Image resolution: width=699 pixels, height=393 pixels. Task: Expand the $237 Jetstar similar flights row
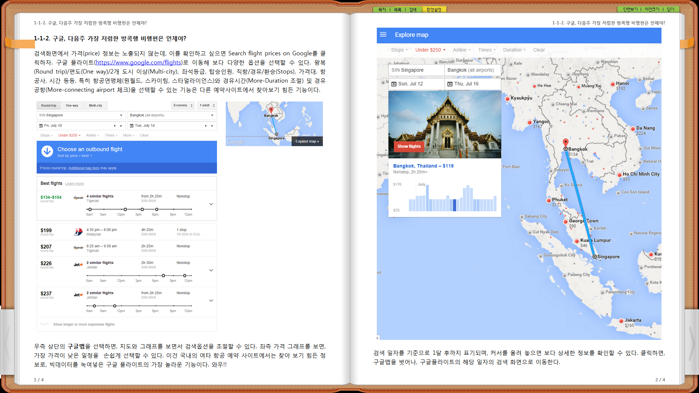(x=211, y=301)
